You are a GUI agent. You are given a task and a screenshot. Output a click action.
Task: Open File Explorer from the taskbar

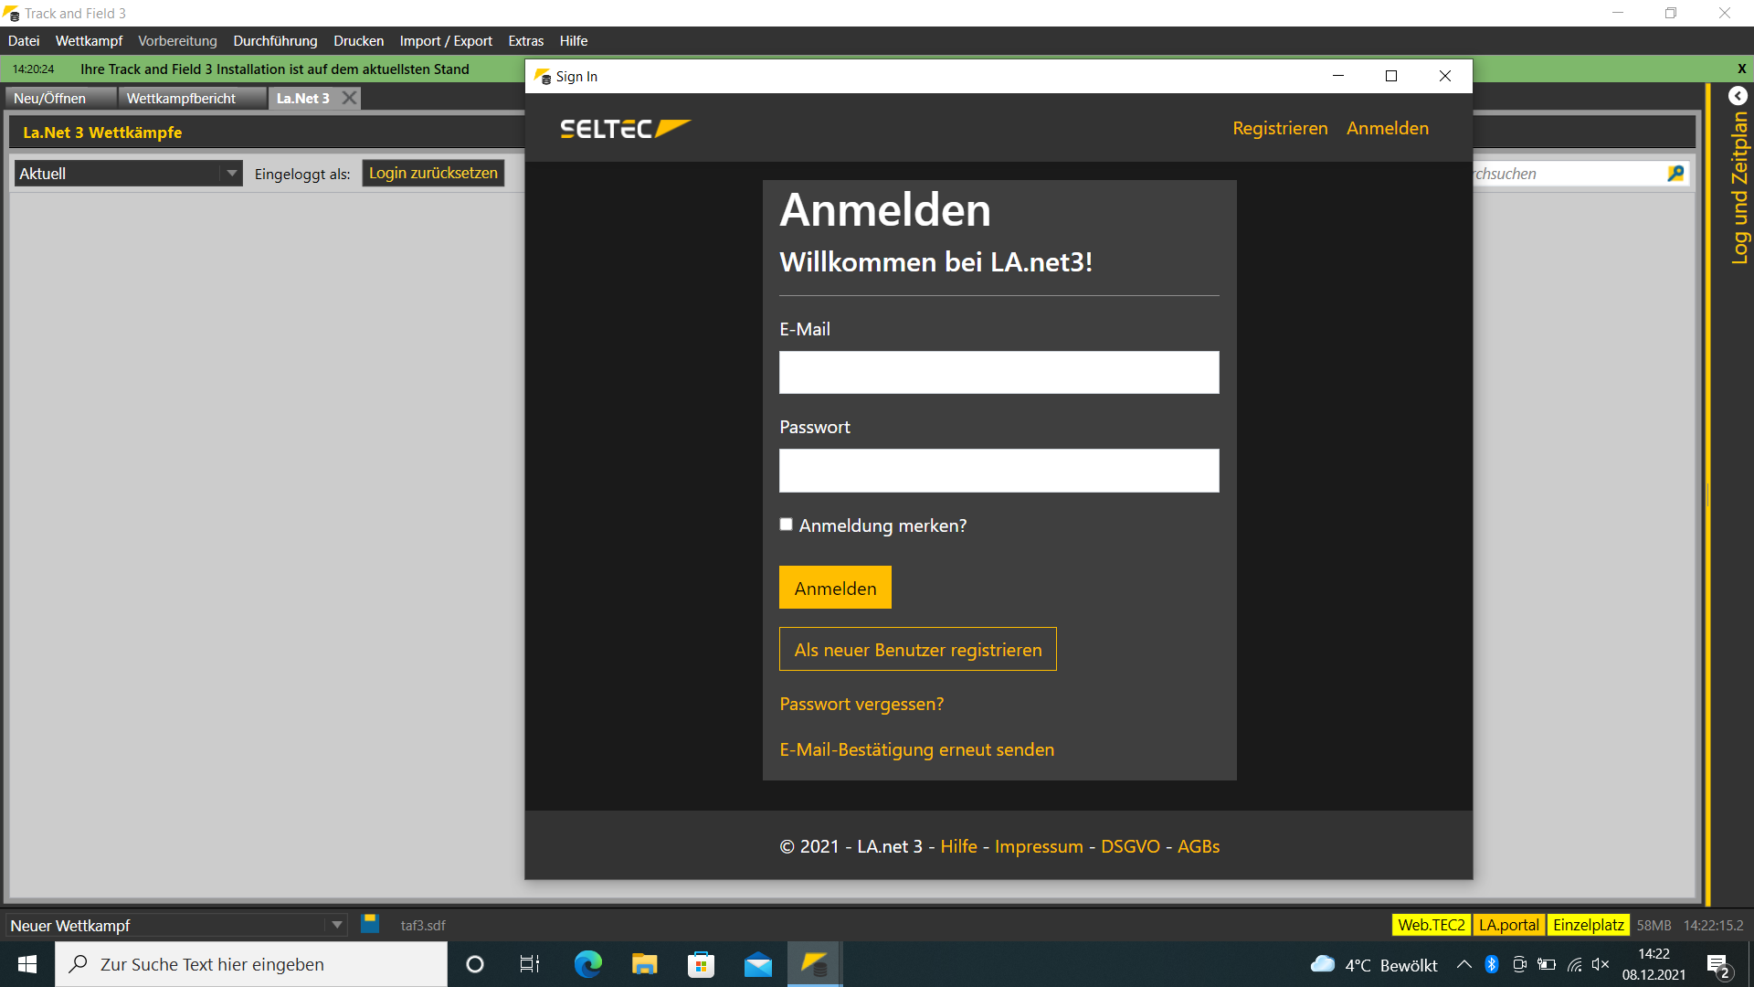click(x=644, y=964)
